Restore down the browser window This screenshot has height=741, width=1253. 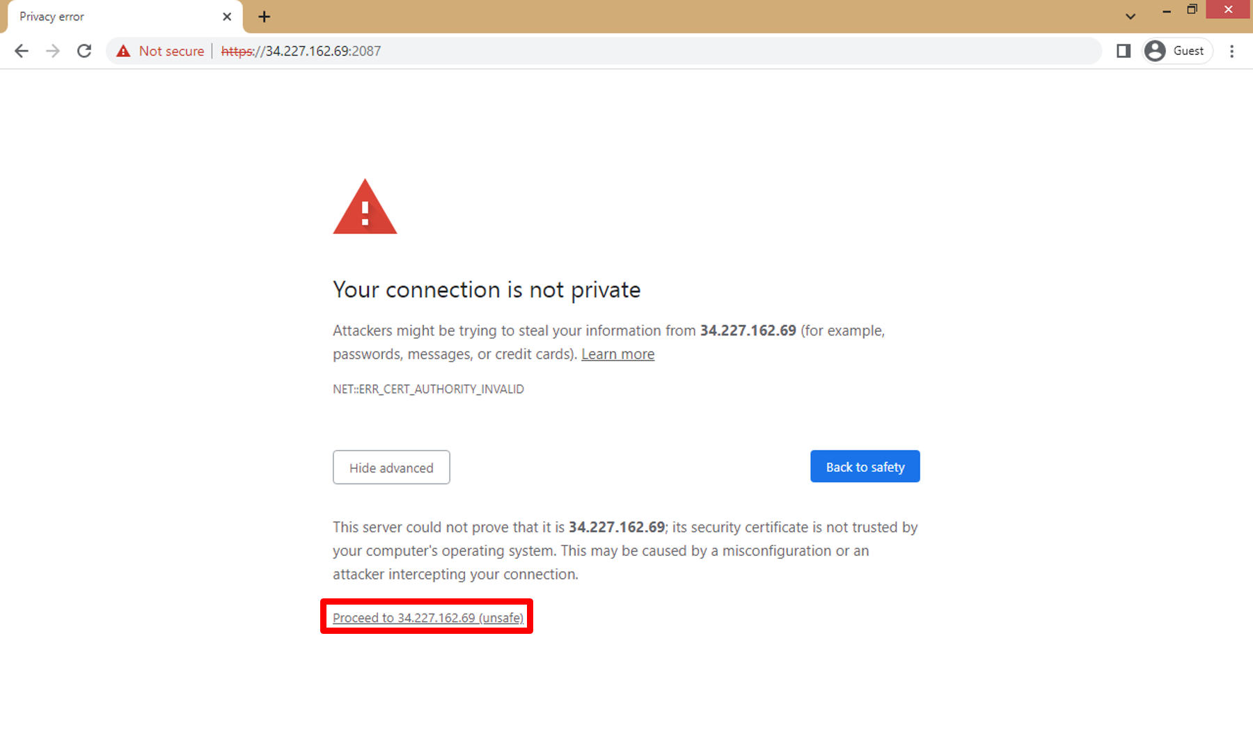pos(1192,10)
